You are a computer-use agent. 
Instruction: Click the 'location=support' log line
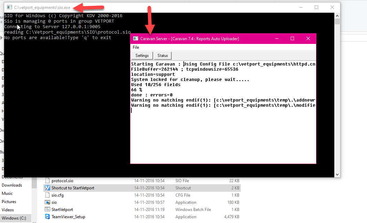click(x=153, y=74)
